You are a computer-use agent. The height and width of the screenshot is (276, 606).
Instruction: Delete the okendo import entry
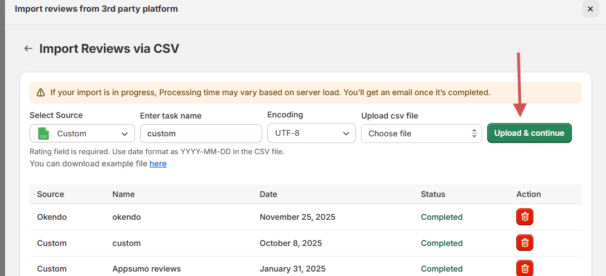525,217
